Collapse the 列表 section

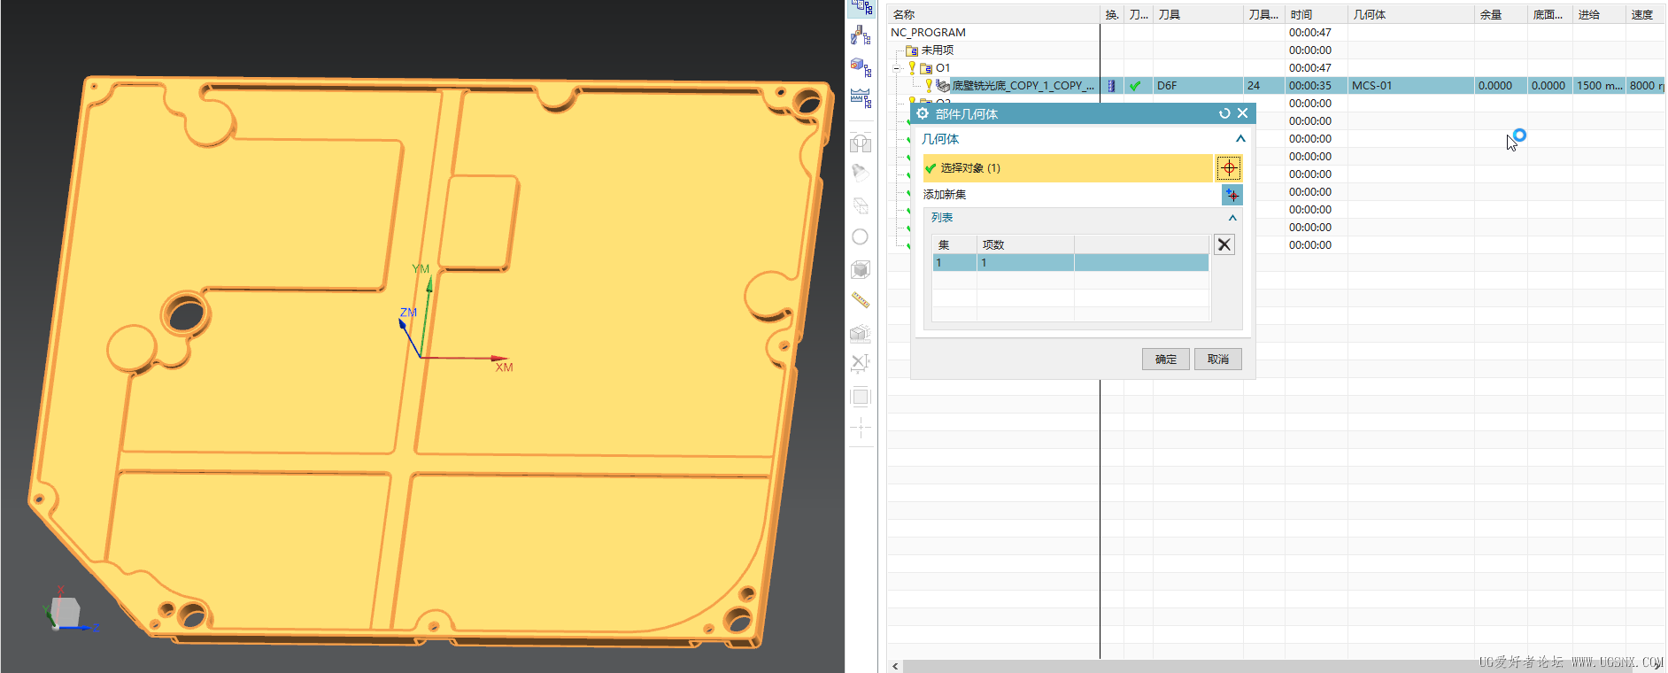tap(1232, 218)
